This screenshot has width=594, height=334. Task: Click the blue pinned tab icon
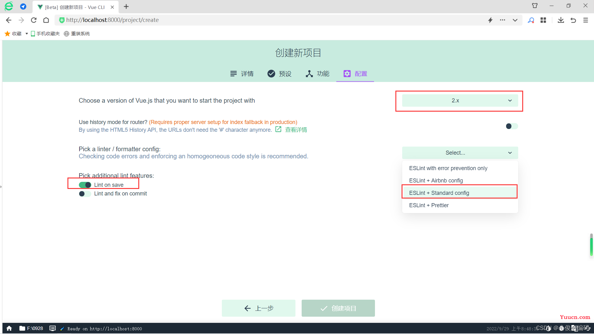[x=23, y=6]
